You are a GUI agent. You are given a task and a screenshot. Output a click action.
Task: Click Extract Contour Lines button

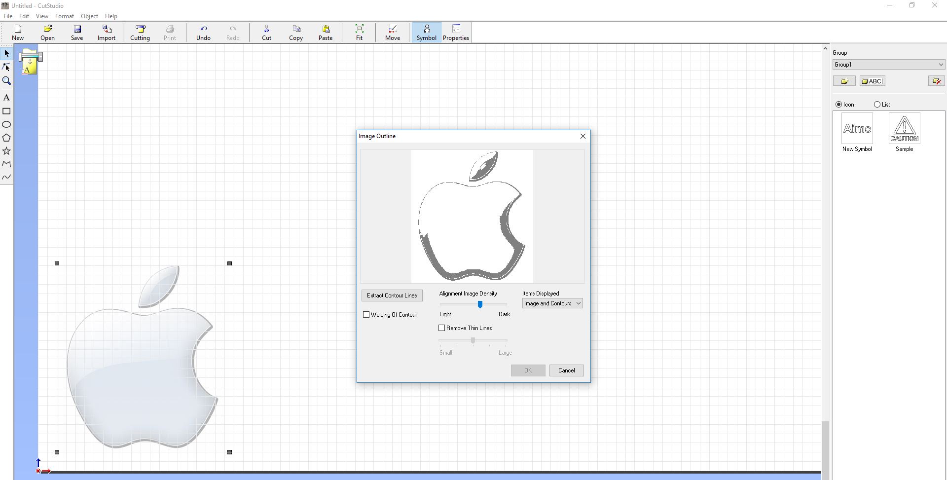pyautogui.click(x=392, y=295)
